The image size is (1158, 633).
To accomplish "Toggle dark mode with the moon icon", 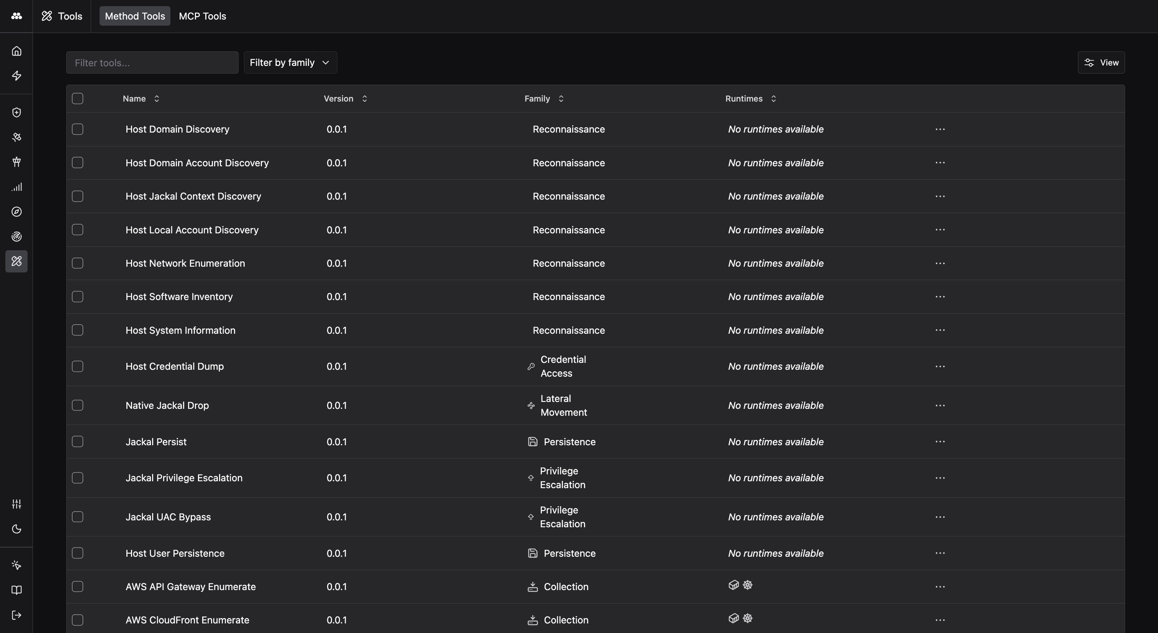I will tap(16, 529).
